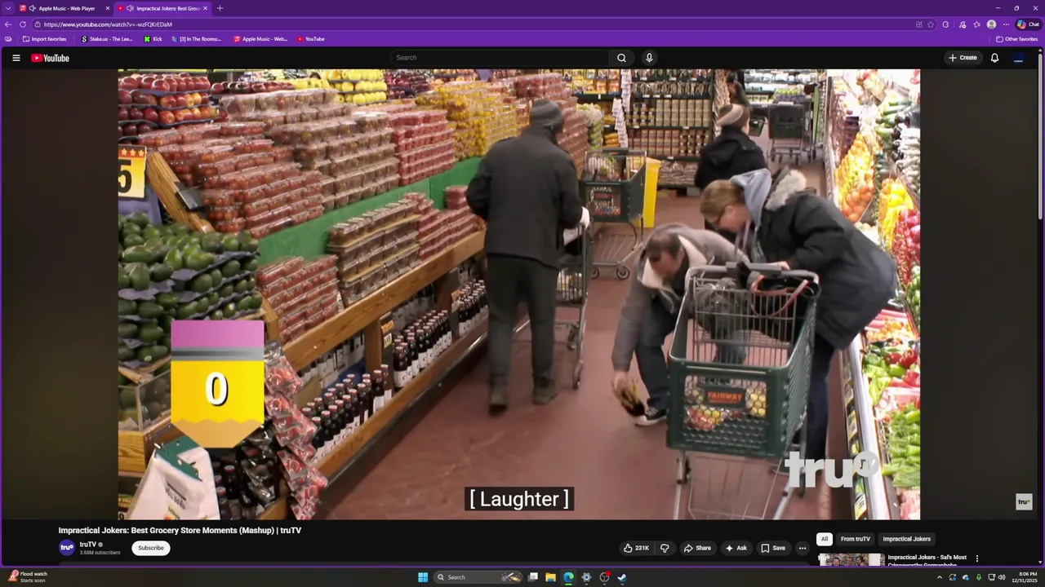Screen dimensions: 1045x587
Task: Open the Create dropdown button
Action: click(x=963, y=58)
